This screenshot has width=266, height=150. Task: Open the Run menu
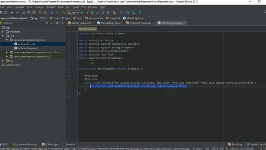(68, 7)
